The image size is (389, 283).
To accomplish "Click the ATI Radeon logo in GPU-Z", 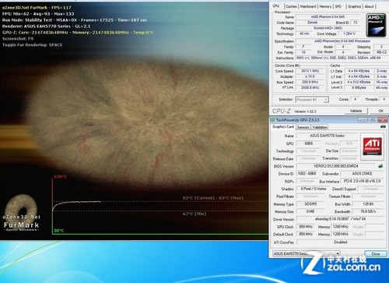I will [372, 147].
